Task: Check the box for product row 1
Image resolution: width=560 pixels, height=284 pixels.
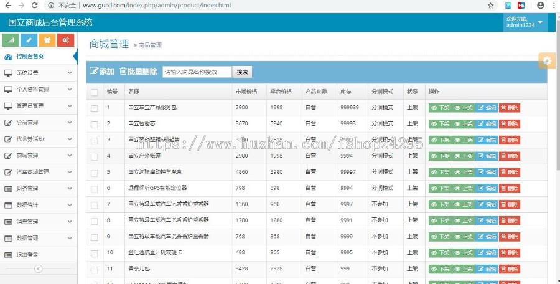Action: [x=95, y=108]
